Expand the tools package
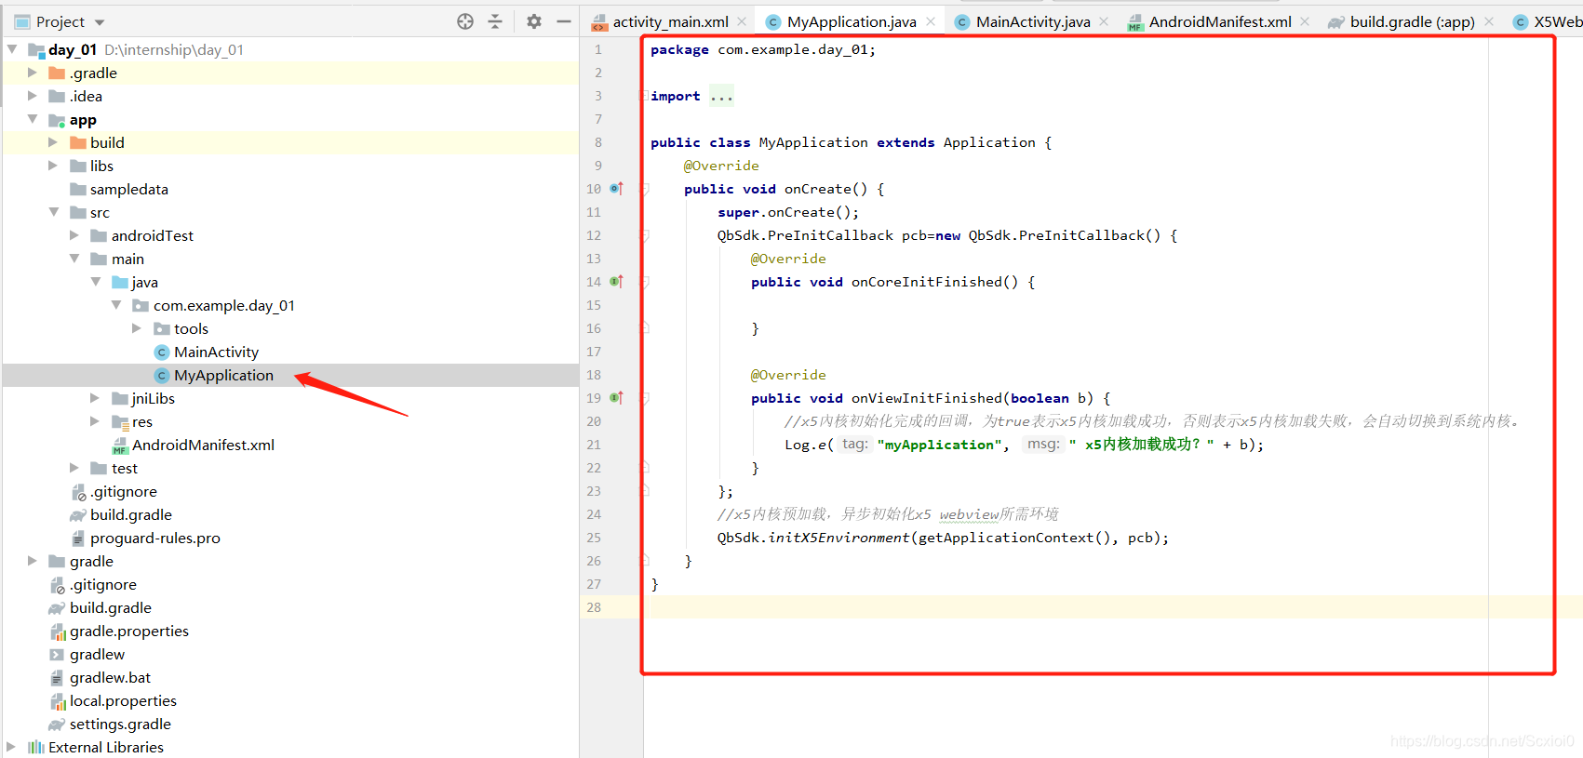This screenshot has width=1583, height=758. pyautogui.click(x=137, y=328)
